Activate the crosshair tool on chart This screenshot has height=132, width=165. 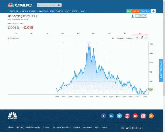point(137,38)
